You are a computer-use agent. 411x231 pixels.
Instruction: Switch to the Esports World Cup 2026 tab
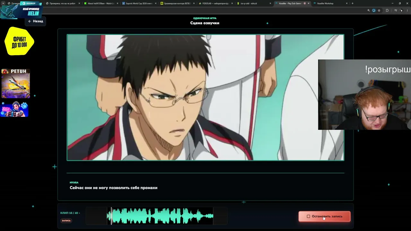click(139, 4)
